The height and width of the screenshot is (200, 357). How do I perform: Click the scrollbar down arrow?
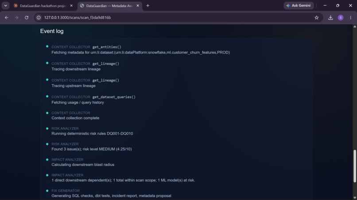(354, 198)
